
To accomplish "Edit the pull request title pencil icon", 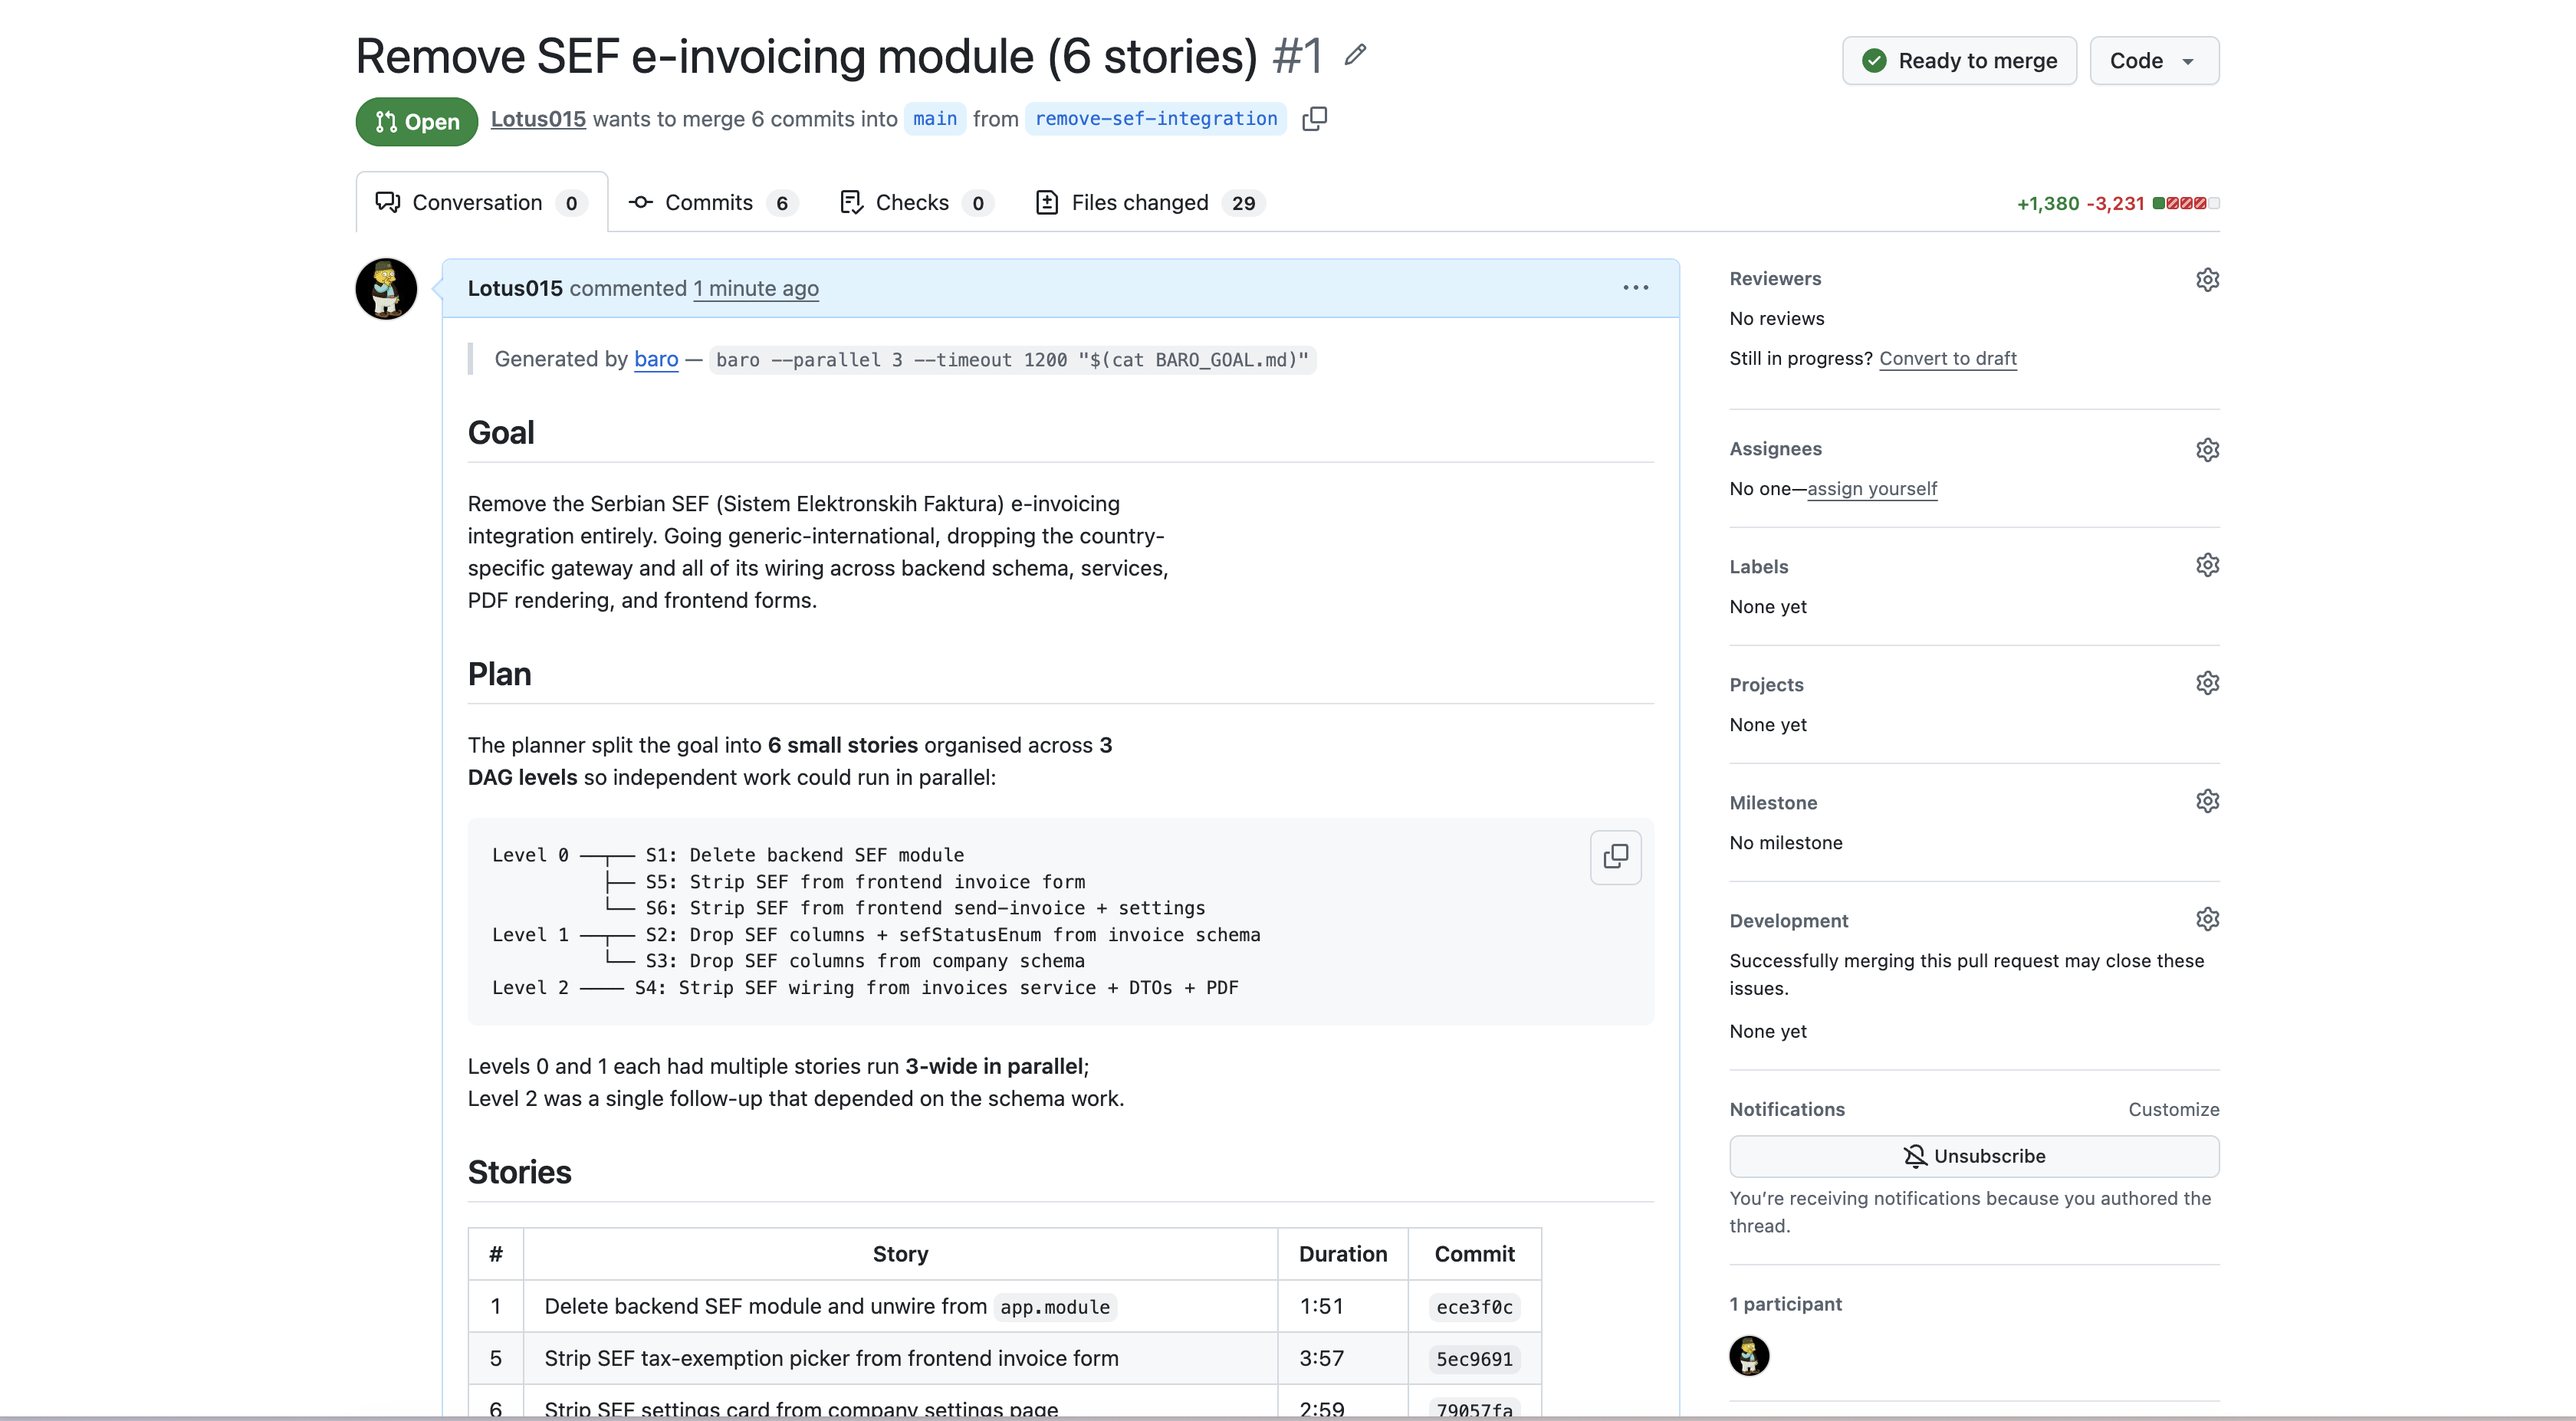I will pos(1355,55).
